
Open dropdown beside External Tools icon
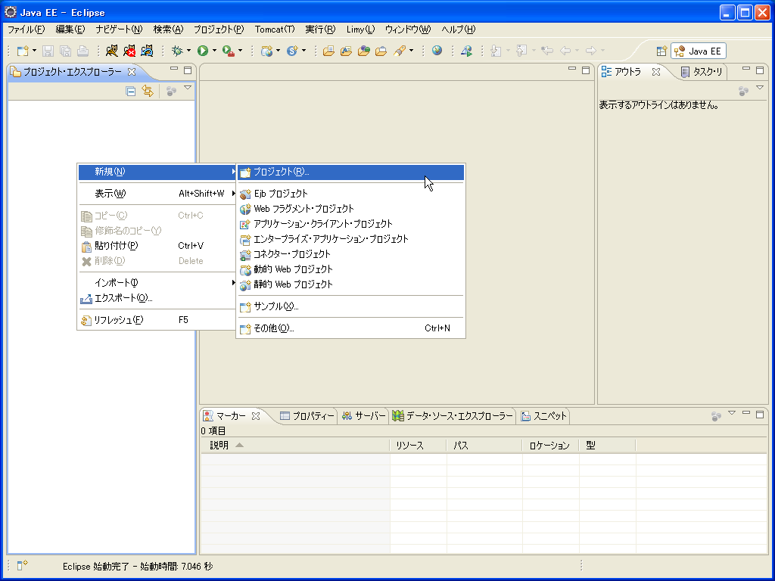click(240, 51)
